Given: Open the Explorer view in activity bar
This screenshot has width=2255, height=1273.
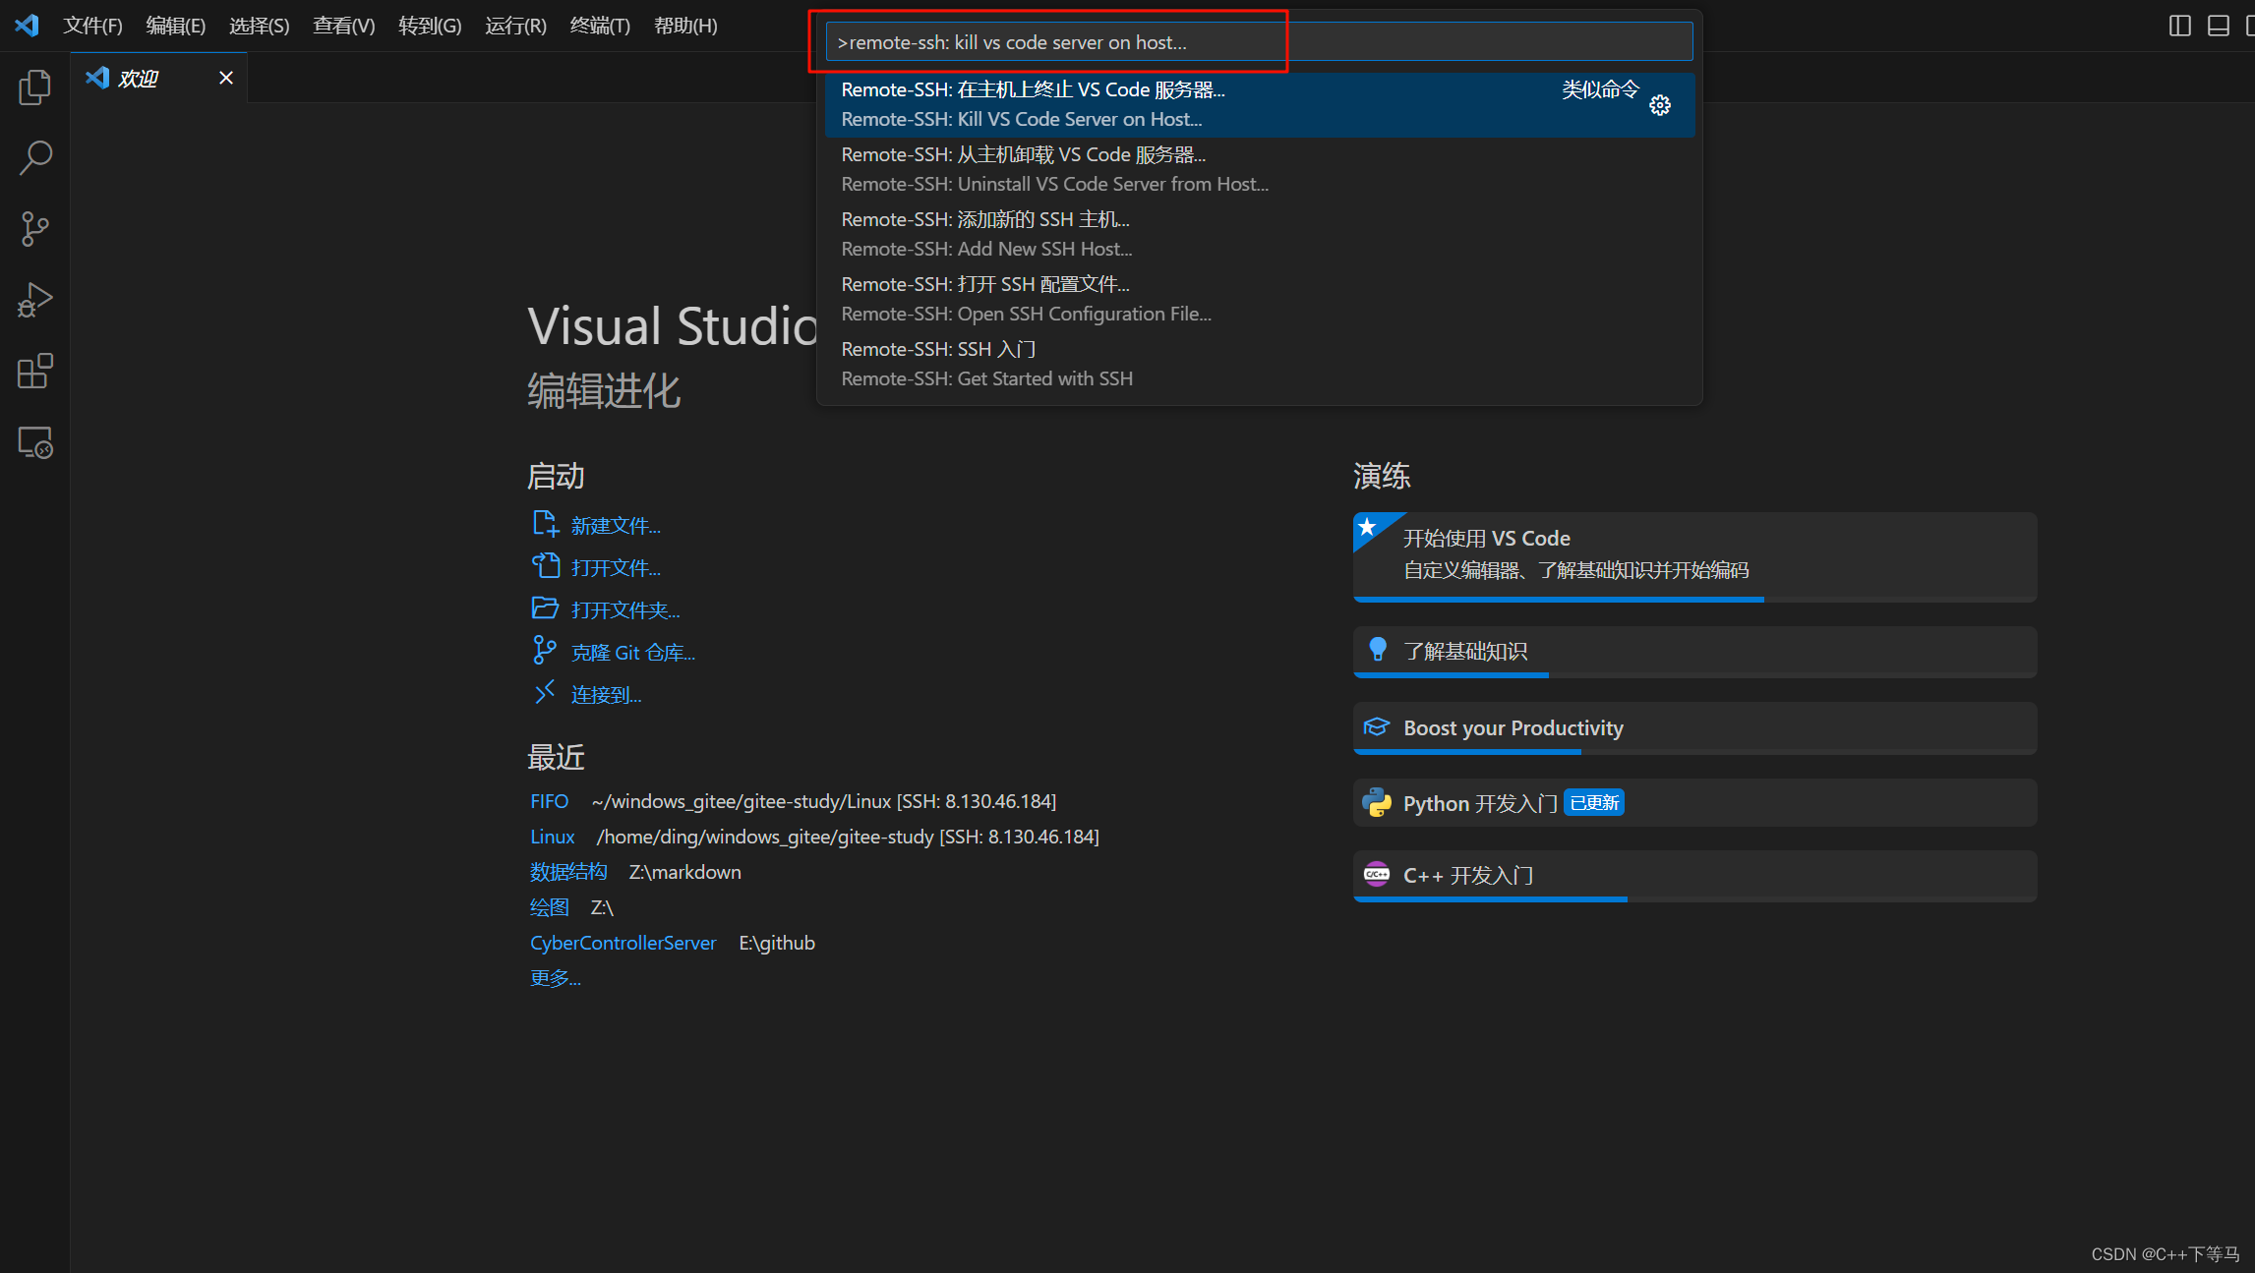Looking at the screenshot, I should coord(34,87).
